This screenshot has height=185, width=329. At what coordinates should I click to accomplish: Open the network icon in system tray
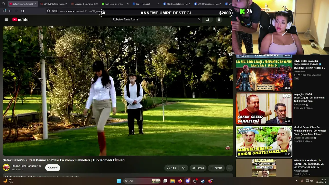(x=307, y=181)
